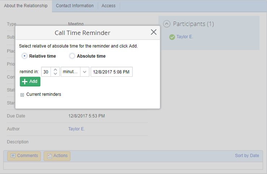Click the green Add reminder button
267x174 pixels.
point(30,81)
